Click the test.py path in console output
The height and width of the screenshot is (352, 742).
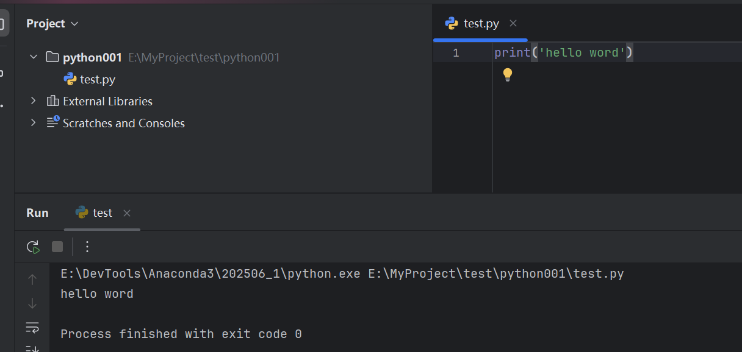click(496, 274)
